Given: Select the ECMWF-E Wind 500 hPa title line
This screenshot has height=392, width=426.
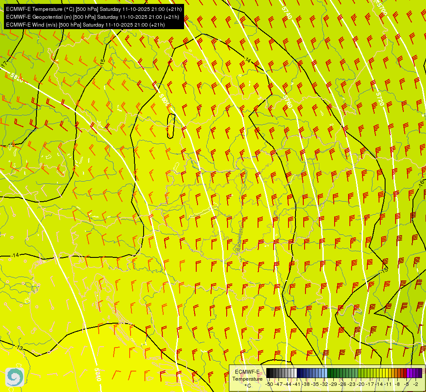Looking at the screenshot, I should (85, 25).
